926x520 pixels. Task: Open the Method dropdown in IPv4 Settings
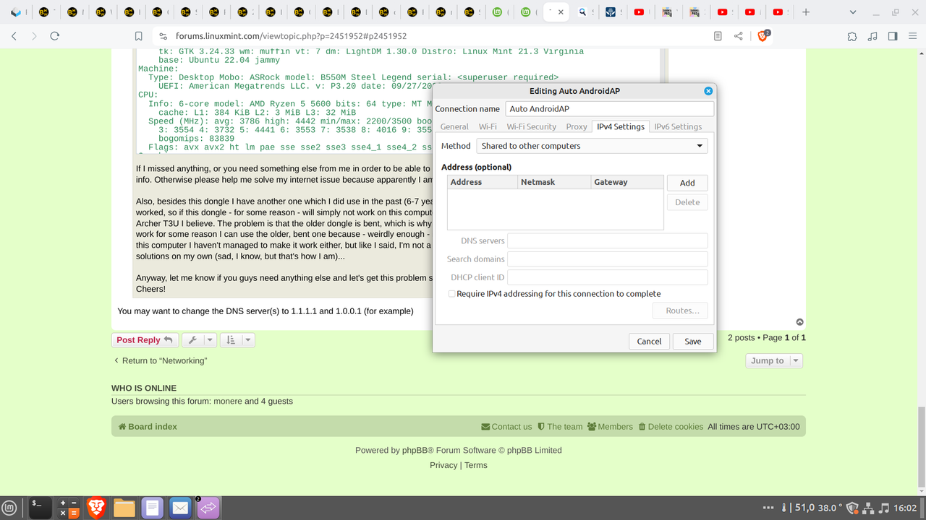point(592,146)
